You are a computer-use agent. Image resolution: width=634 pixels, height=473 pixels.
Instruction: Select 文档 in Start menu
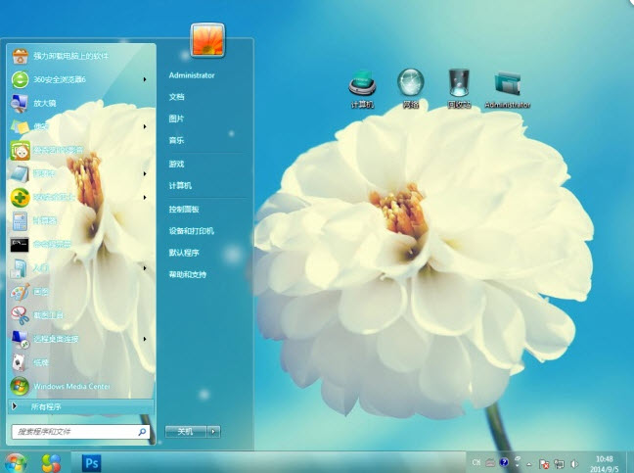[176, 97]
